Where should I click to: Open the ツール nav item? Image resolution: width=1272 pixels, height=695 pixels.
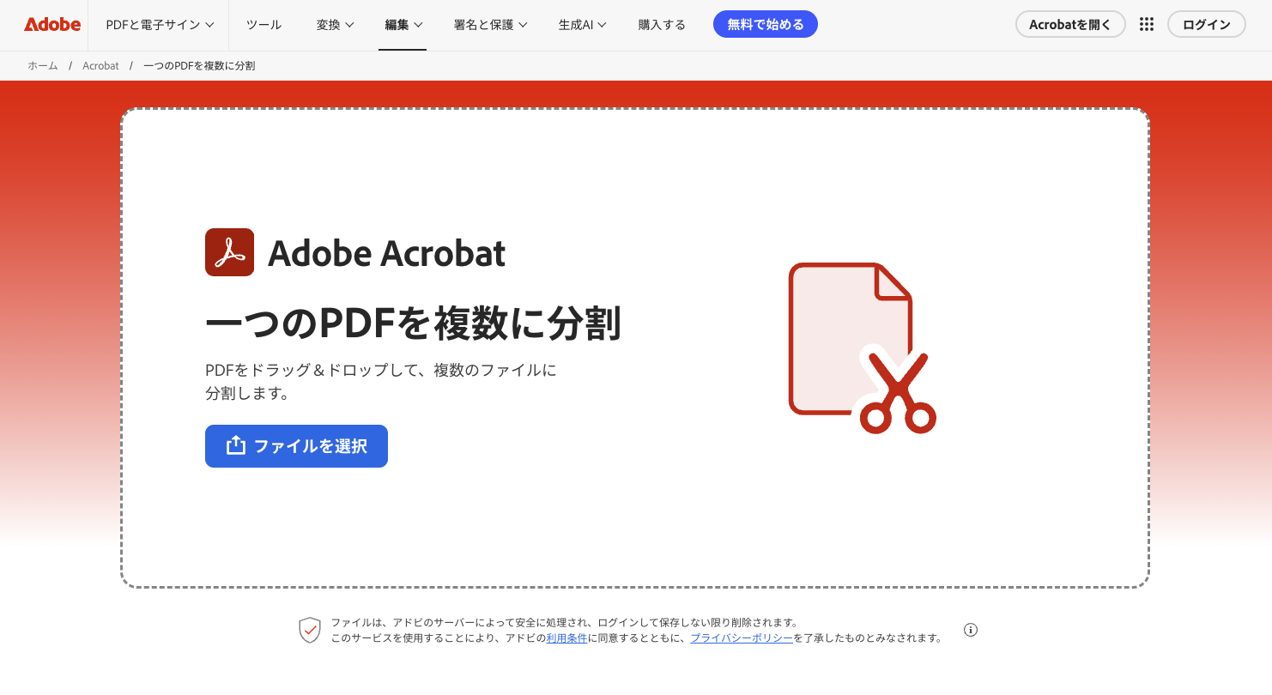coord(264,25)
